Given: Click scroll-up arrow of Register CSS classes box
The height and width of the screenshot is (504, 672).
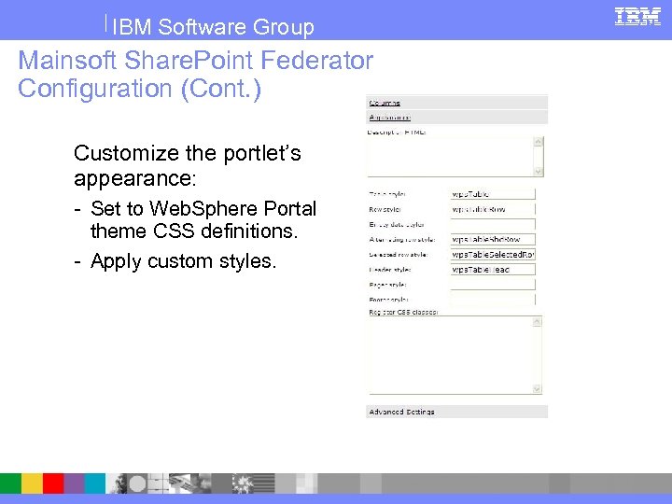Looking at the screenshot, I should coord(537,321).
